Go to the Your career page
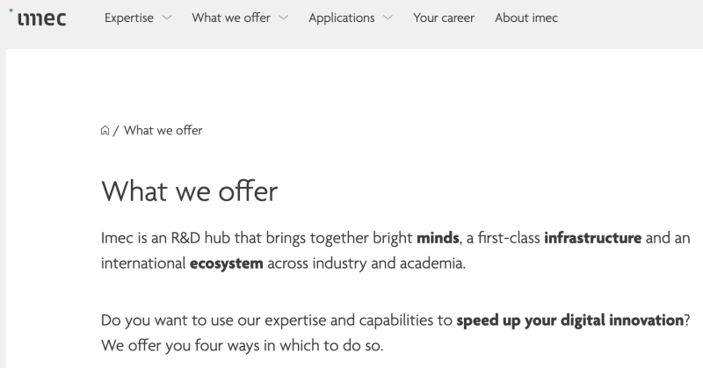This screenshot has width=703, height=368. (x=445, y=18)
